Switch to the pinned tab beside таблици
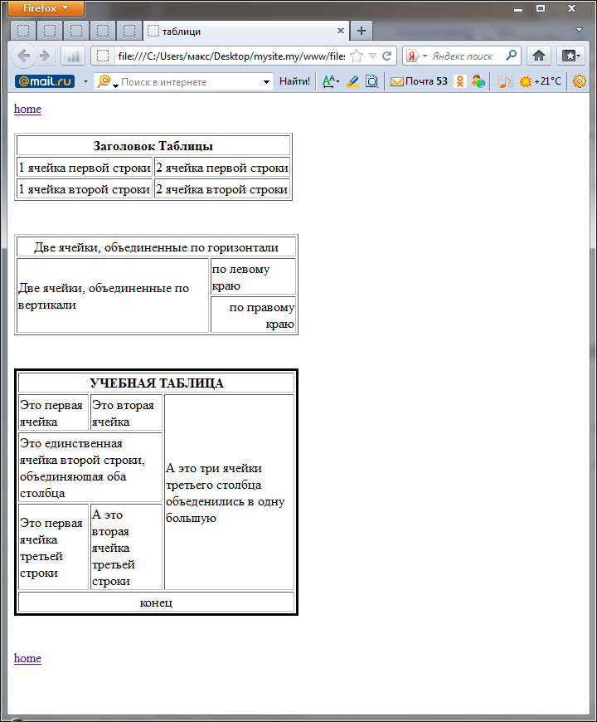Image resolution: width=597 pixels, height=722 pixels. coord(129,31)
